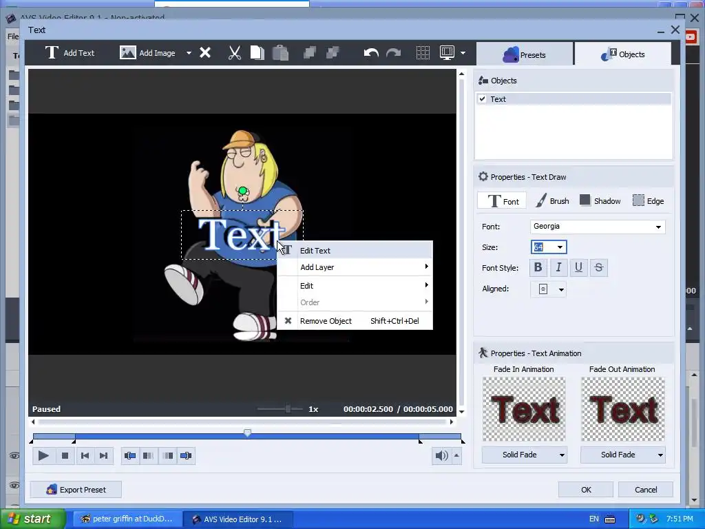Click the Export Preset button
Viewport: 705px width, 529px height.
point(76,490)
